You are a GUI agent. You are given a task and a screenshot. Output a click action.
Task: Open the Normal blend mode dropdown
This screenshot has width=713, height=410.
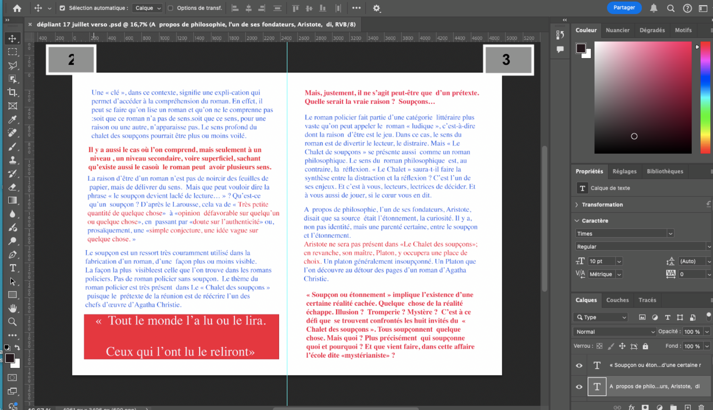(614, 332)
